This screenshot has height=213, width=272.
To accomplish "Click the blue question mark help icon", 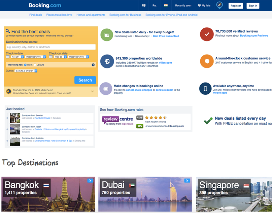I will pos(93,65).
